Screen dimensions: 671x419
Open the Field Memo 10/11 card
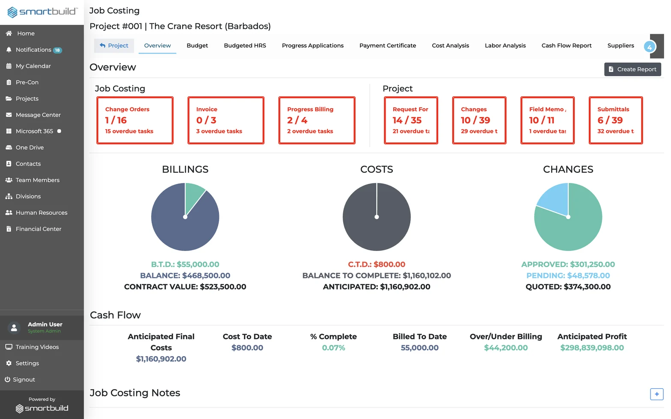tap(548, 120)
